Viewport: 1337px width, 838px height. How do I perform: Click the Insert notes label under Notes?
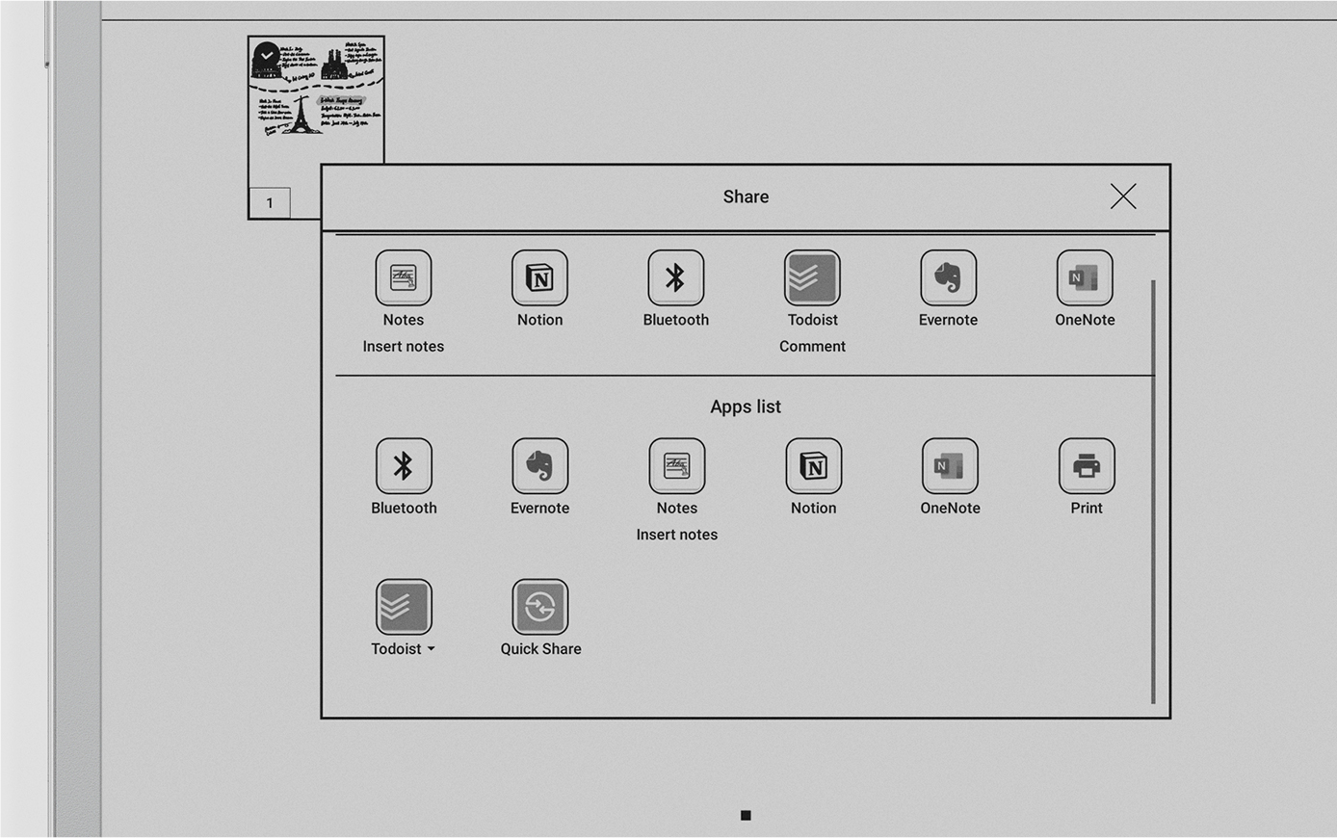404,346
